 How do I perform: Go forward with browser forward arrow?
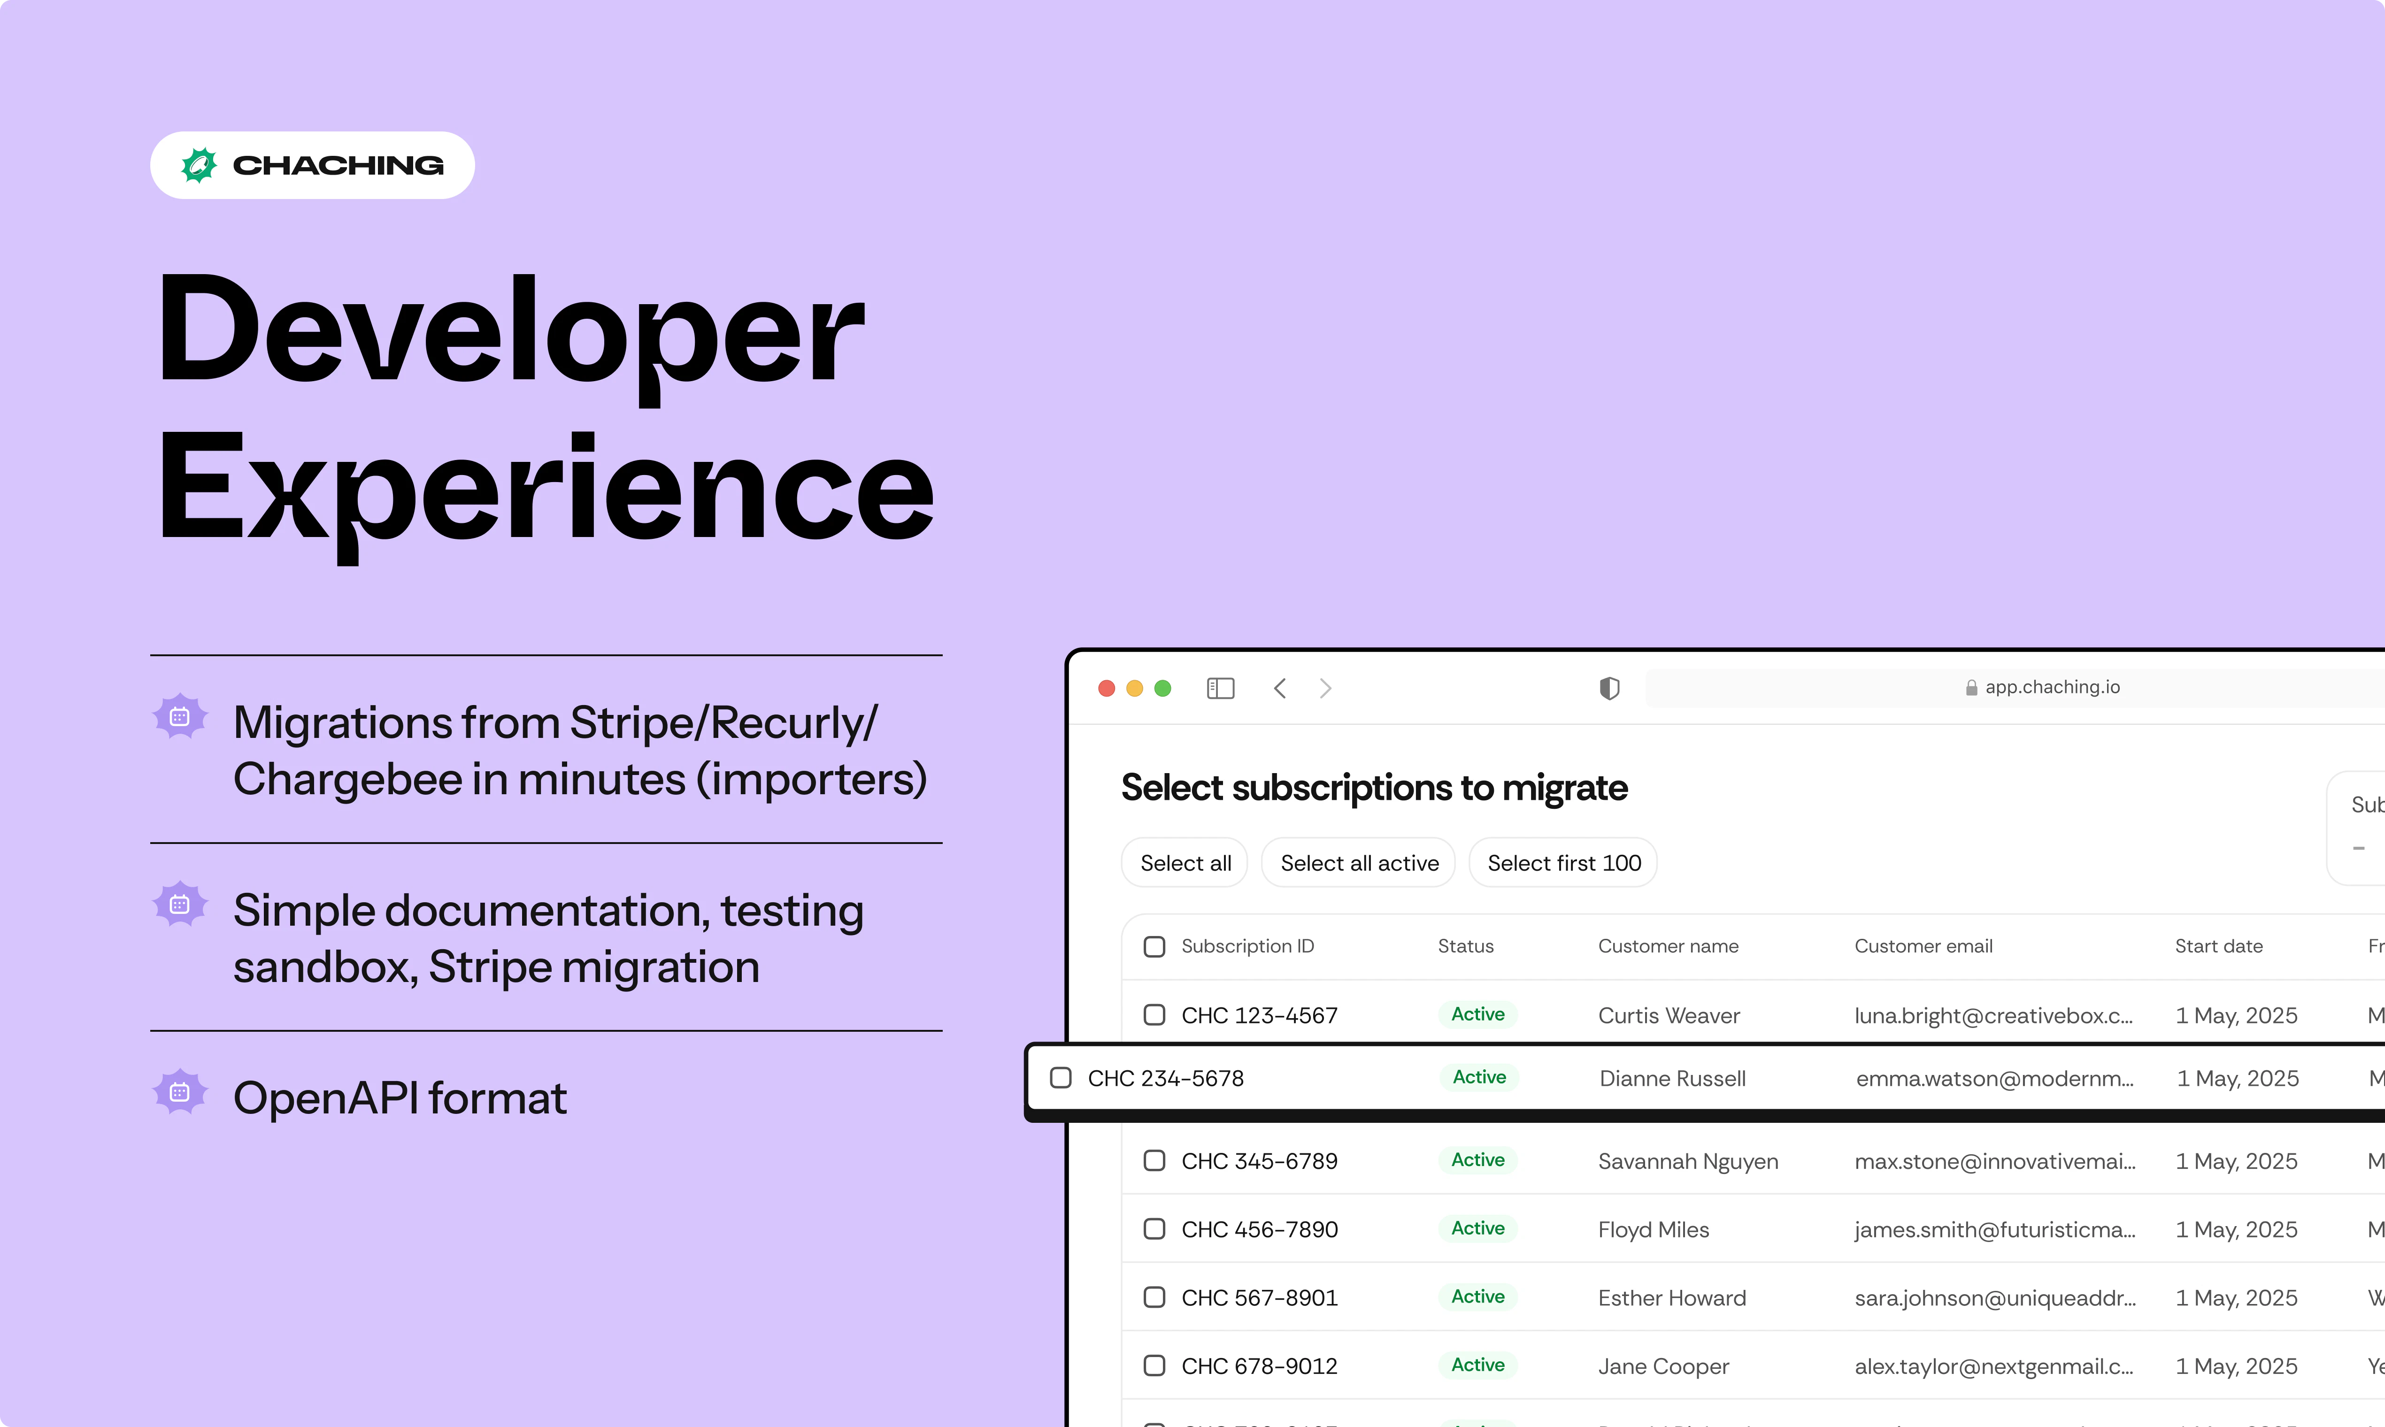coord(1325,689)
